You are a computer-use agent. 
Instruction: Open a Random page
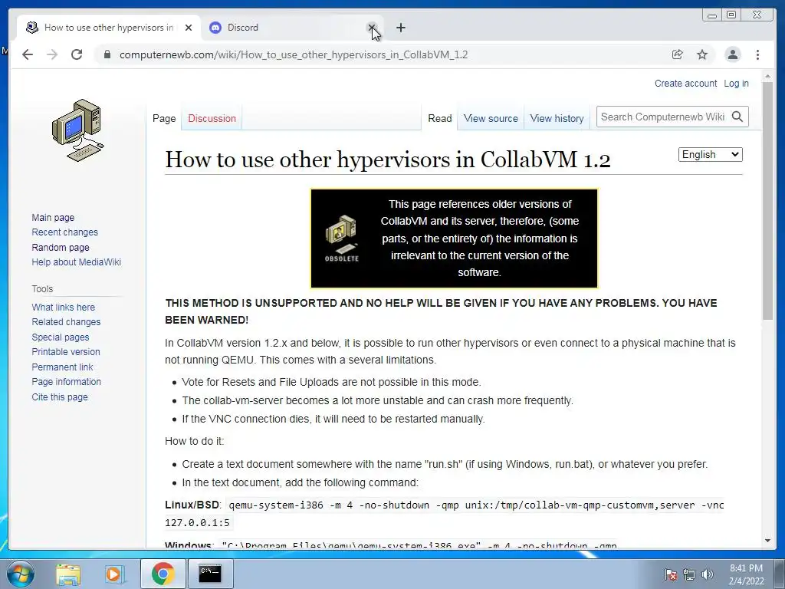click(61, 247)
